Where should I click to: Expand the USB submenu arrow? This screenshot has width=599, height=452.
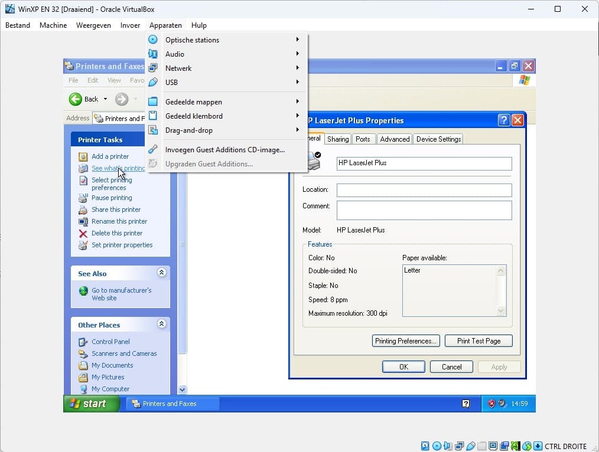(x=297, y=81)
